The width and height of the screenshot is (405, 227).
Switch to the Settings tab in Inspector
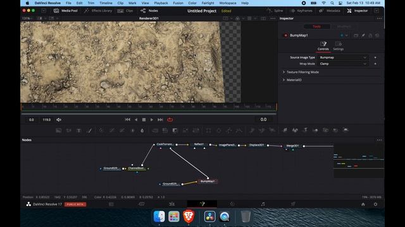pyautogui.click(x=338, y=46)
